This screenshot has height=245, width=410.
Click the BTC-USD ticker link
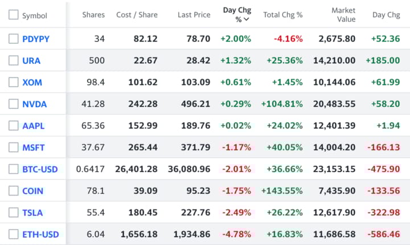coord(40,169)
